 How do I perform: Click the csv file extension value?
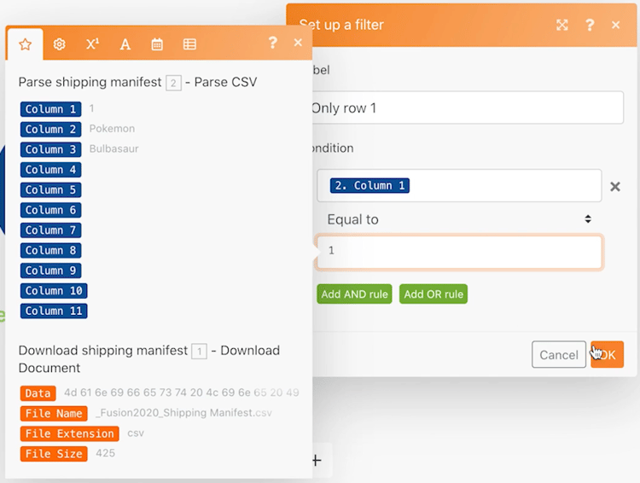[x=136, y=433]
